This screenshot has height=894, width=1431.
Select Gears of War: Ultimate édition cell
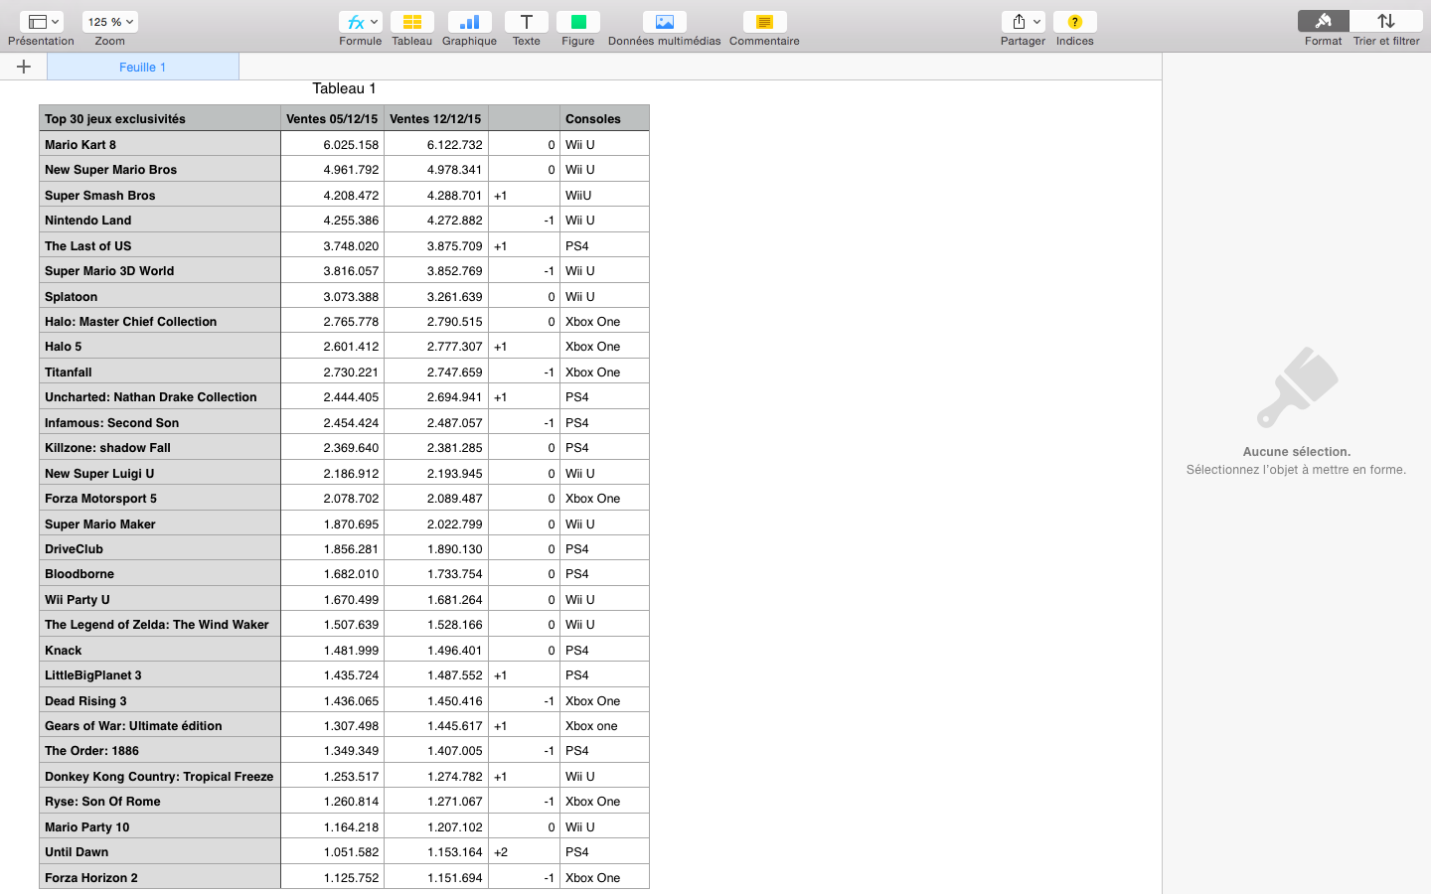(160, 725)
